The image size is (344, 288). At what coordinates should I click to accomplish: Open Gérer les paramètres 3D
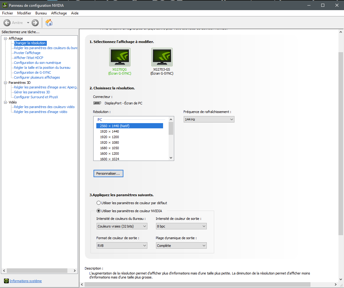pyautogui.click(x=32, y=92)
